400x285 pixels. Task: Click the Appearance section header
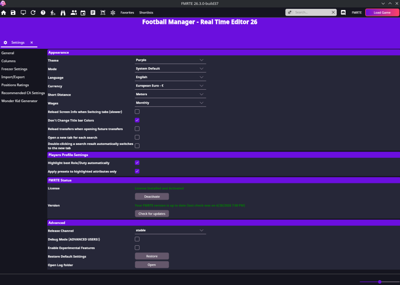(224, 52)
